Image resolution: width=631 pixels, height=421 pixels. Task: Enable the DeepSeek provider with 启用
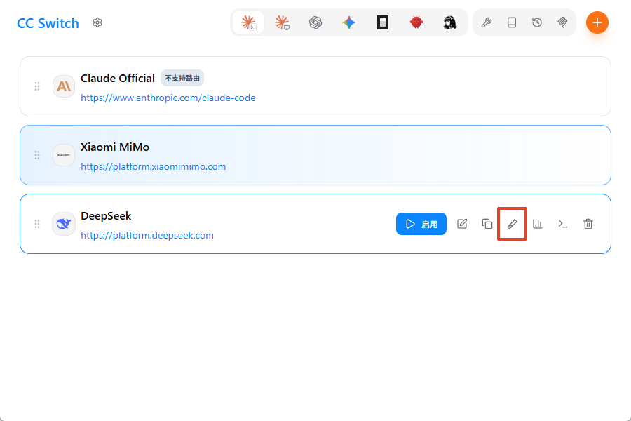click(421, 224)
